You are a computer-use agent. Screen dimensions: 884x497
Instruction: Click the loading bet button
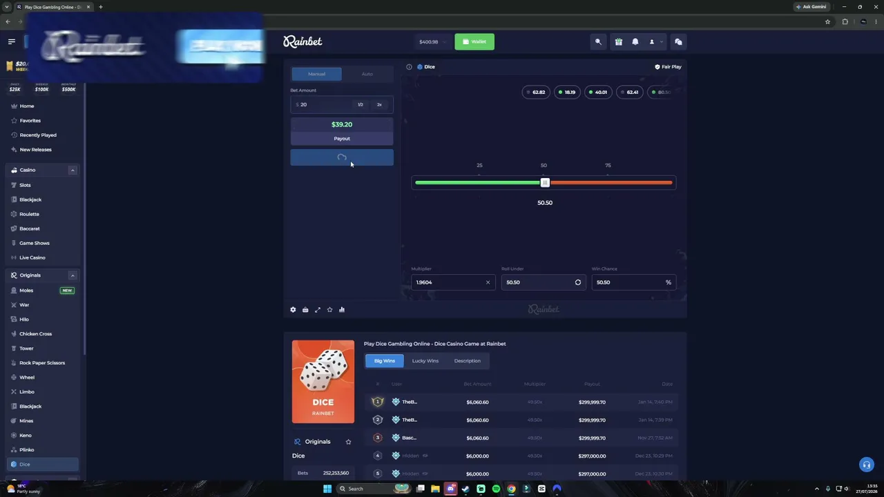342,157
